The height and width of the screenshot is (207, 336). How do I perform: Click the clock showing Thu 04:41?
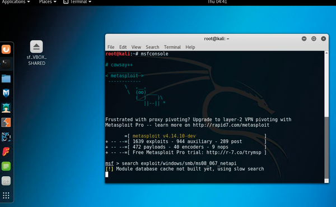pos(217,2)
